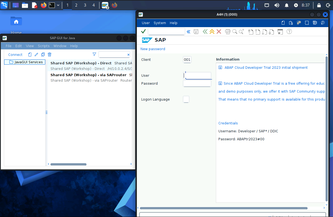Select Shared SAP (Workshop) - via SAProuter connection
The image size is (333, 217).
point(90,78)
